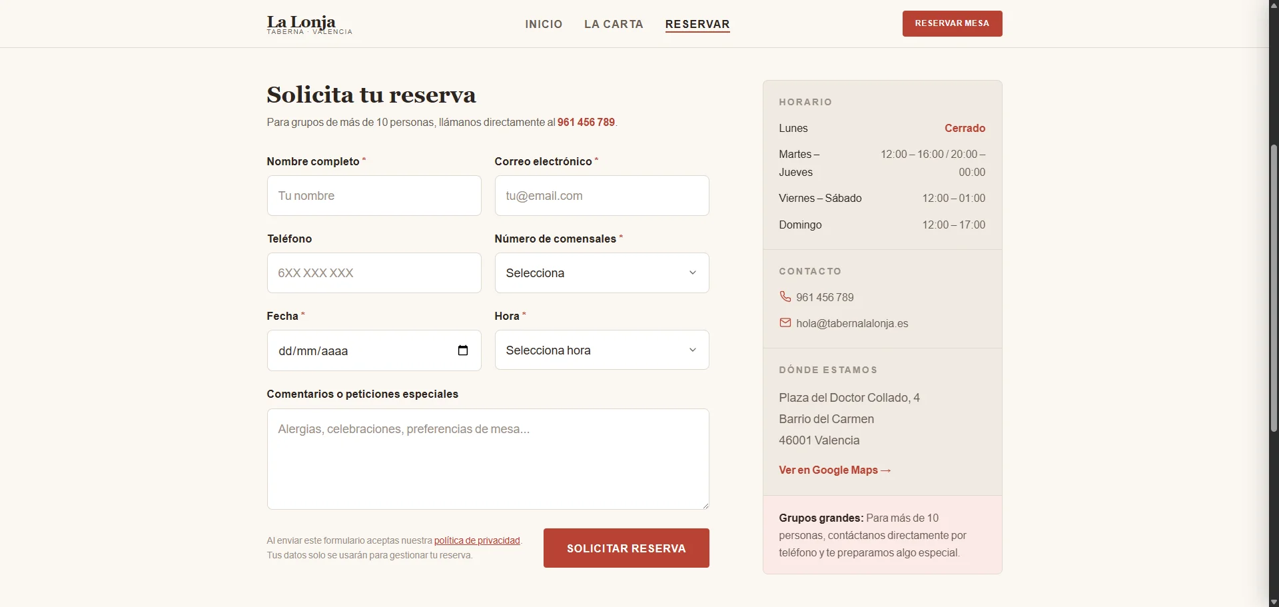The width and height of the screenshot is (1279, 607).
Task: Click the Viernes – Sábado schedule row
Action: [x=882, y=198]
